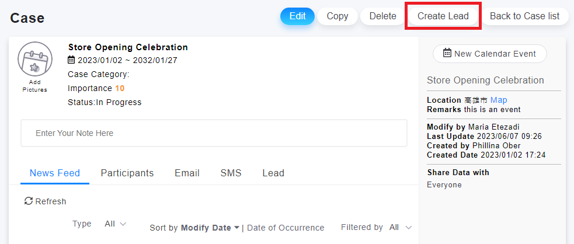
Task: Switch to the Participants tab
Action: coord(127,173)
